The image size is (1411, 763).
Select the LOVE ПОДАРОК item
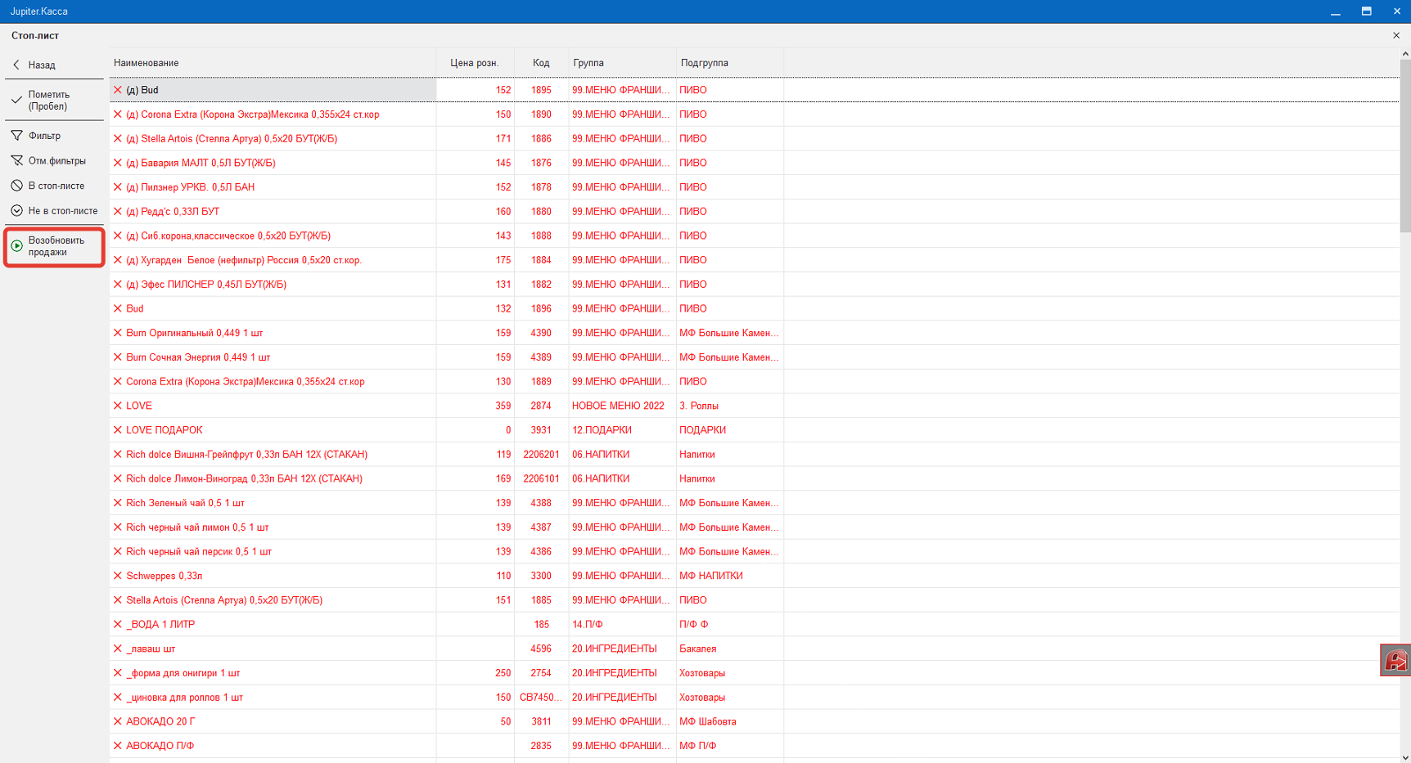[165, 430]
